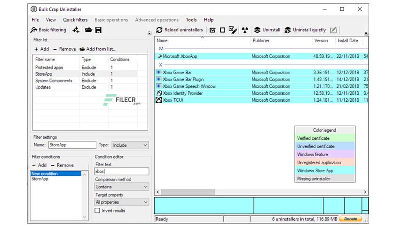Click Add from list button
Image resolution: width=393 pixels, height=227 pixels.
98,49
